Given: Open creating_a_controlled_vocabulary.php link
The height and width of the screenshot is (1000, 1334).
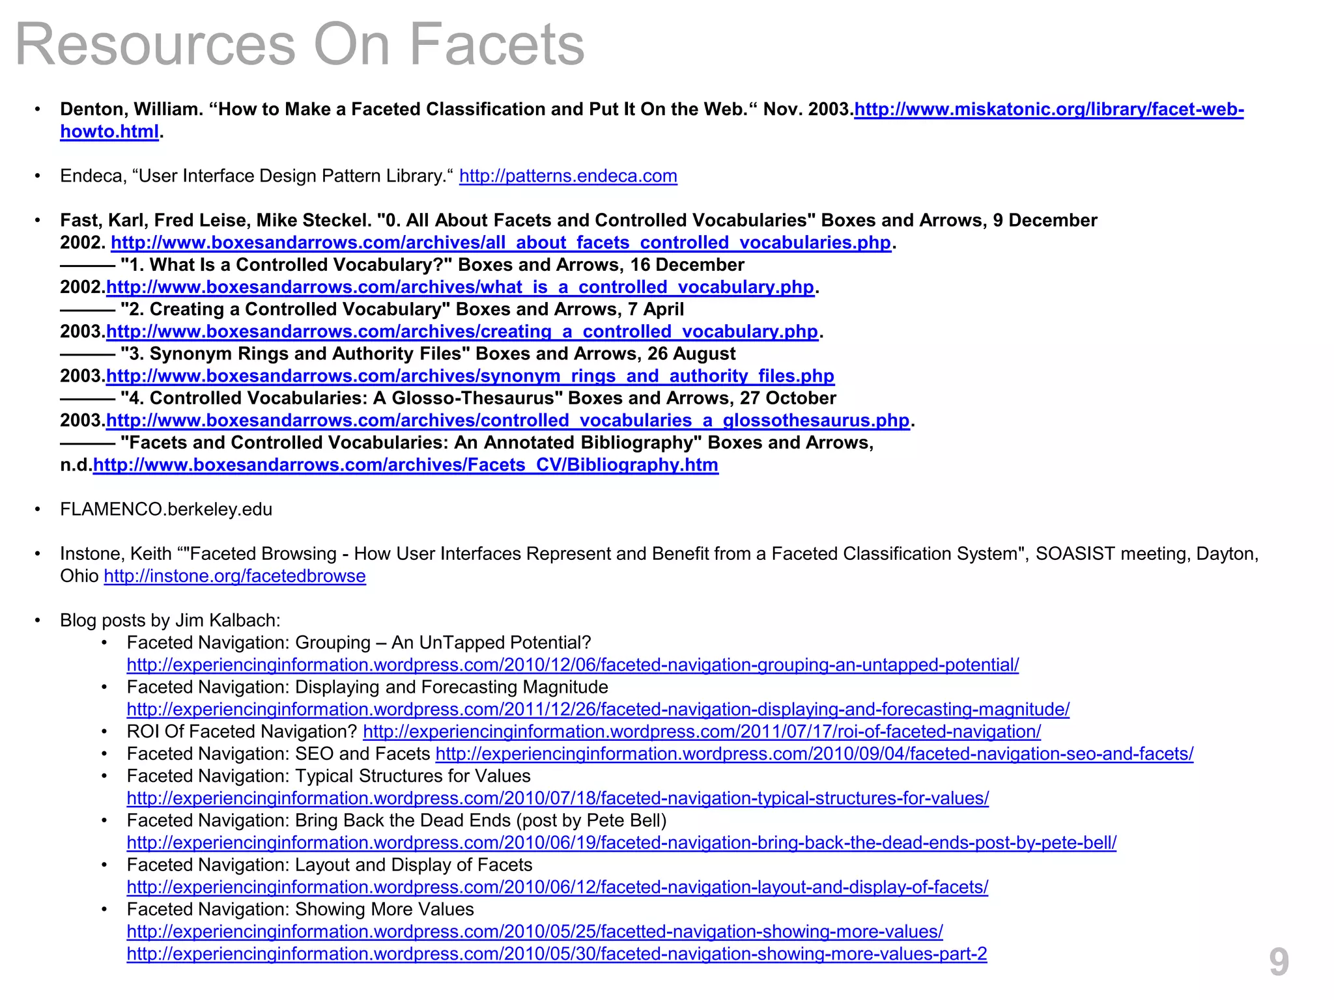Looking at the screenshot, I should (x=462, y=331).
